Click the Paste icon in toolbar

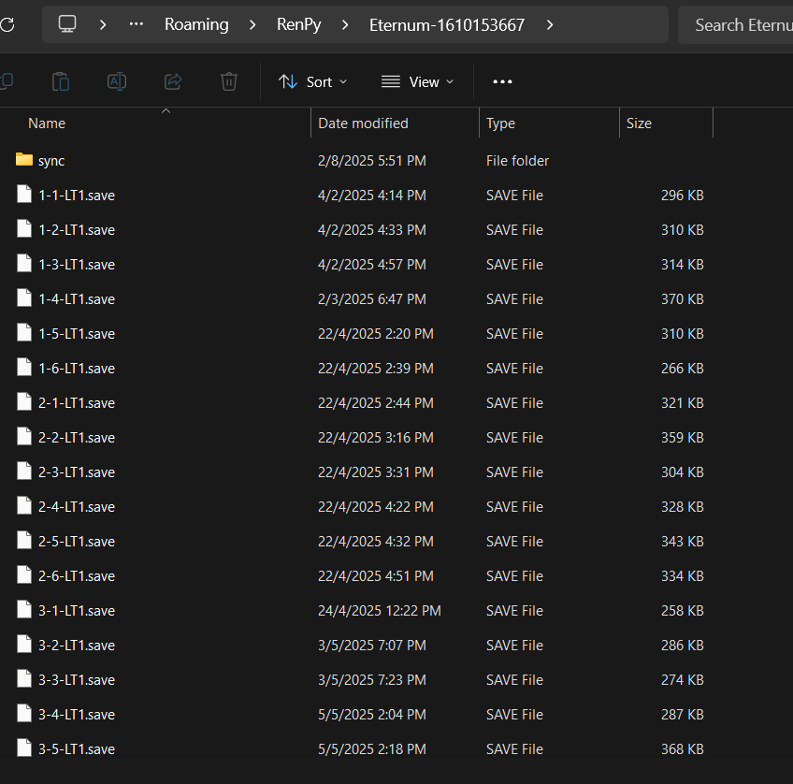[x=61, y=81]
